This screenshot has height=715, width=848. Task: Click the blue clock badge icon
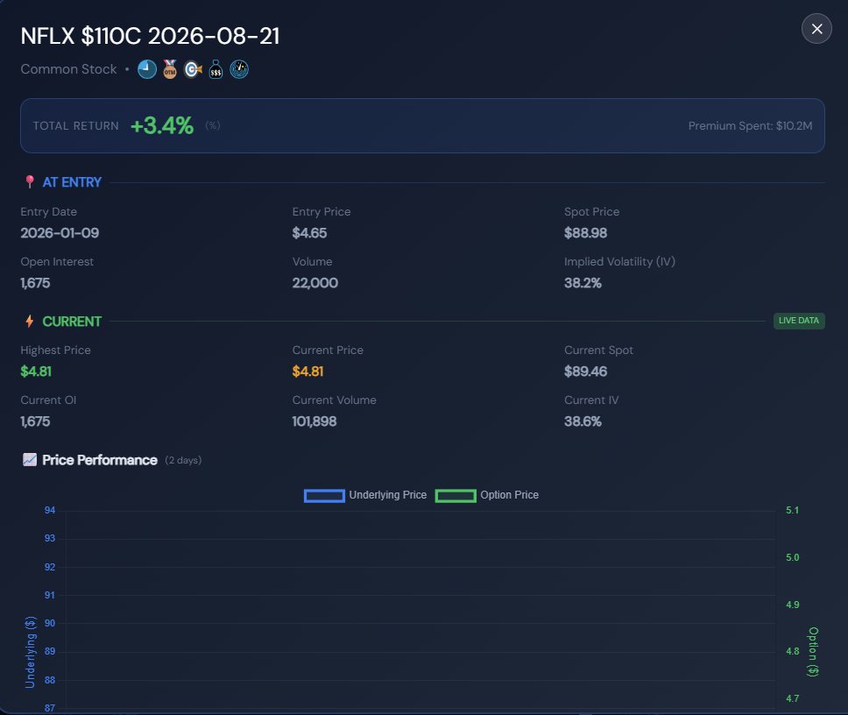click(146, 69)
